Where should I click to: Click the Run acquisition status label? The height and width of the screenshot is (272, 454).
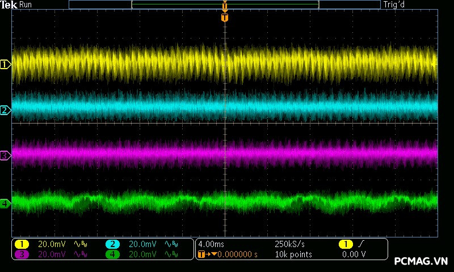coord(26,5)
